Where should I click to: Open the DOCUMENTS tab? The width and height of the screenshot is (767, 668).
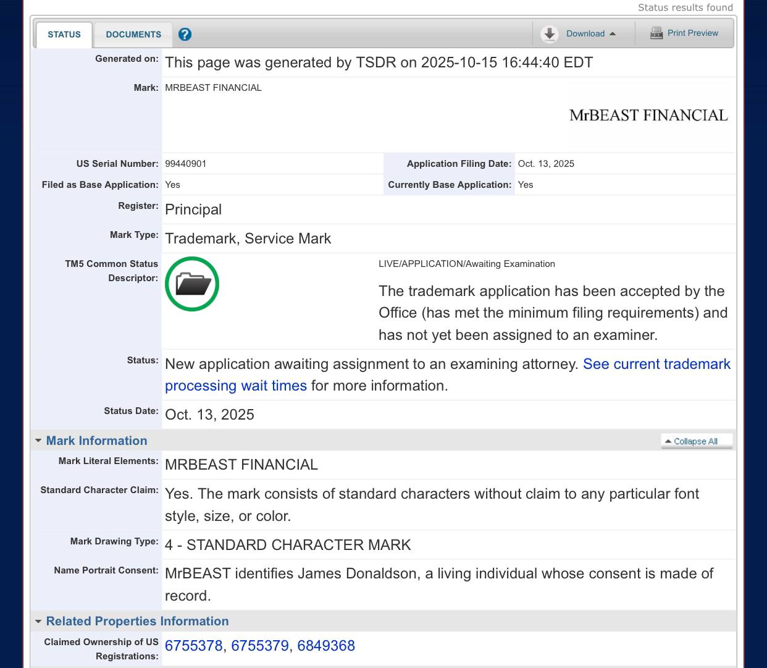(133, 35)
